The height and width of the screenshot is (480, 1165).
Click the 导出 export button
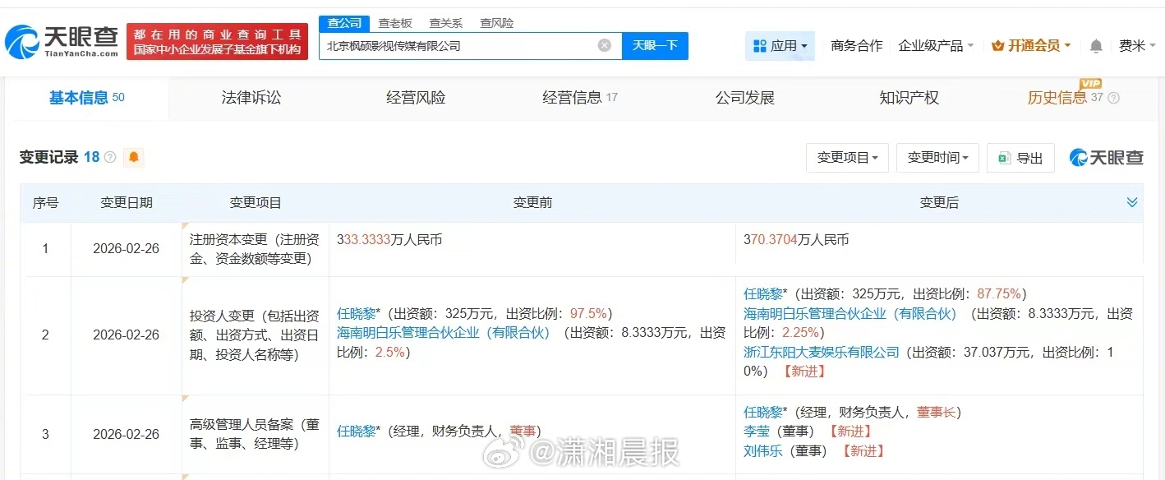point(1021,158)
